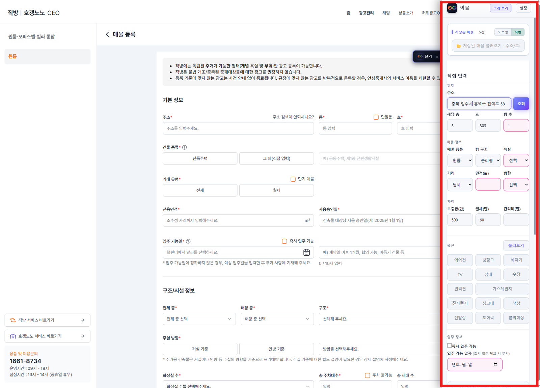Click 크게 보기 button

[x=501, y=8]
